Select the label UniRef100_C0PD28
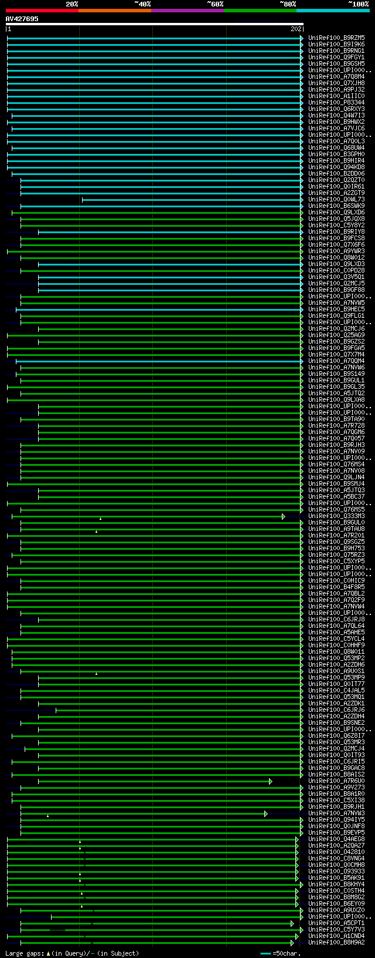The image size is (375, 958). point(336,271)
